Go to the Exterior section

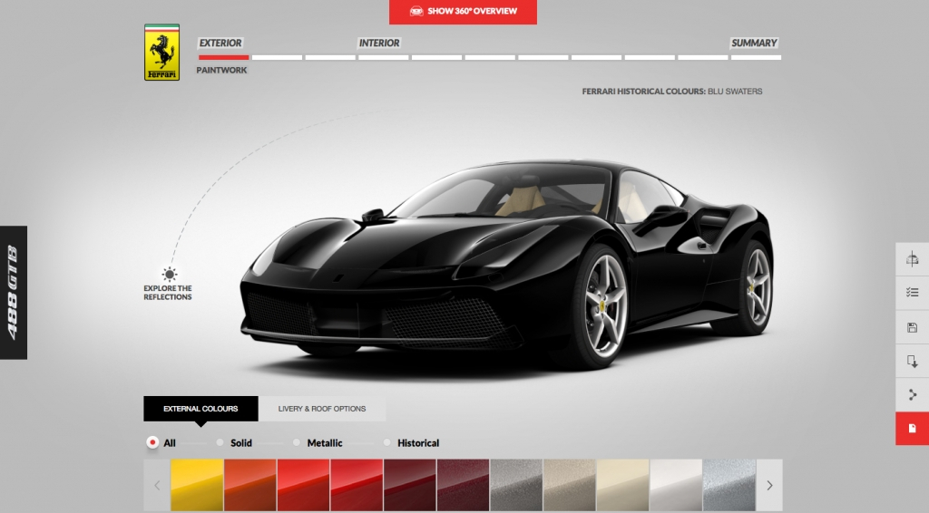click(220, 44)
